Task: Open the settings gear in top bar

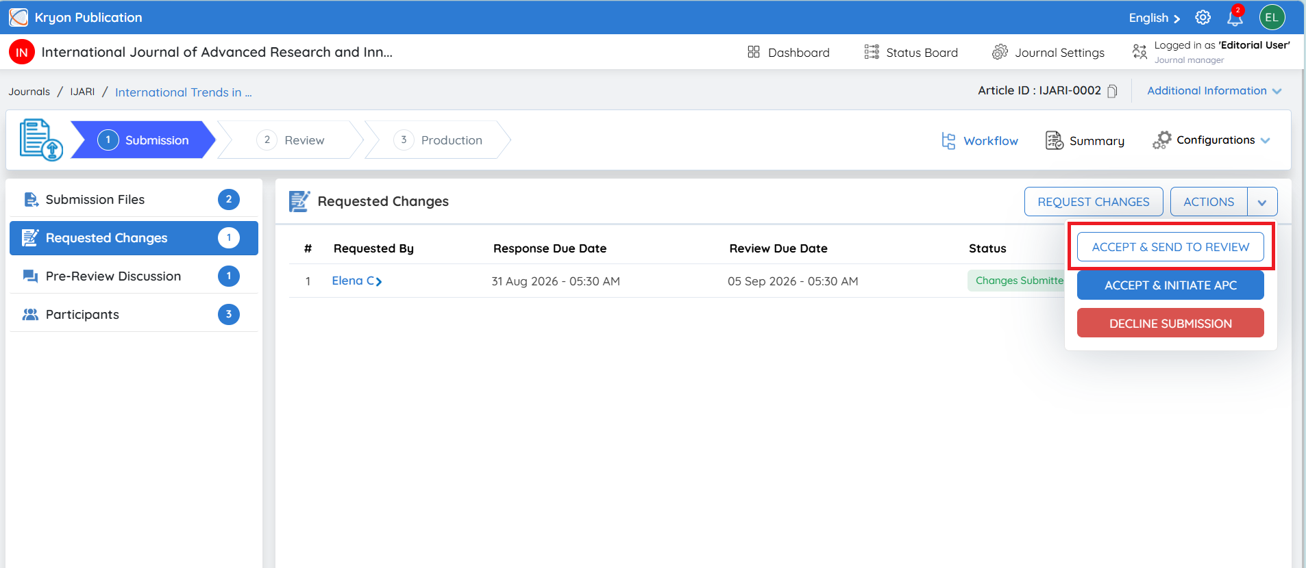Action: point(1203,17)
